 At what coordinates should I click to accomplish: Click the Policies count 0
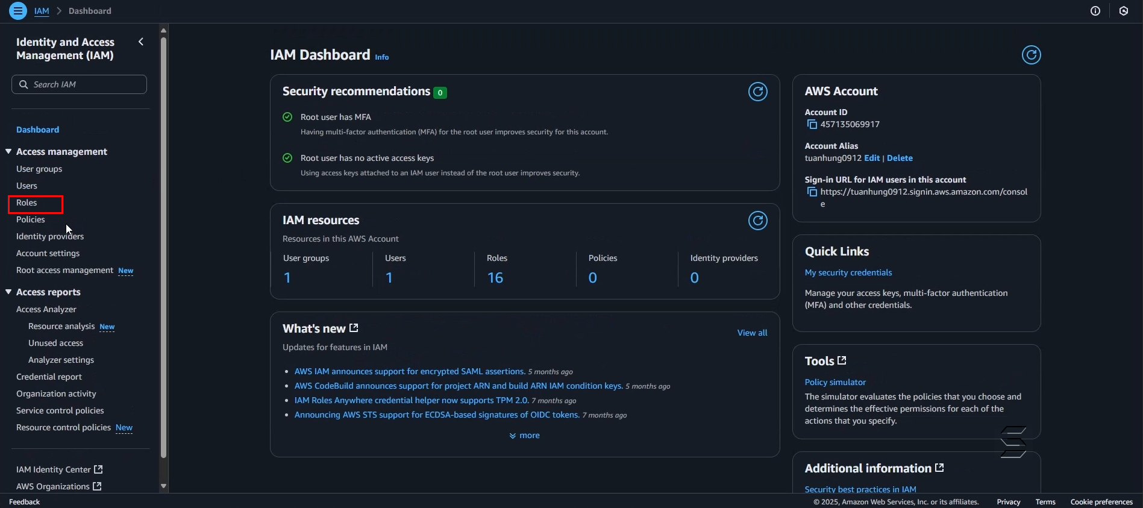[593, 278]
